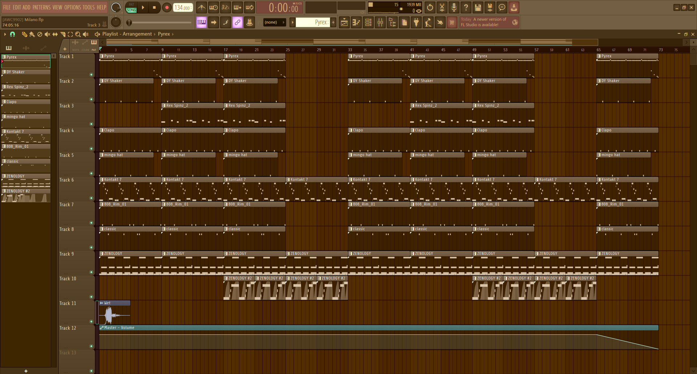This screenshot has height=374, width=697.
Task: Click the plus button next to Pyrex pattern
Action: pyautogui.click(x=333, y=22)
